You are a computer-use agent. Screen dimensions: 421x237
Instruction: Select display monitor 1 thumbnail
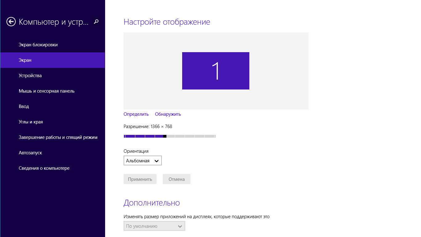coord(216,71)
